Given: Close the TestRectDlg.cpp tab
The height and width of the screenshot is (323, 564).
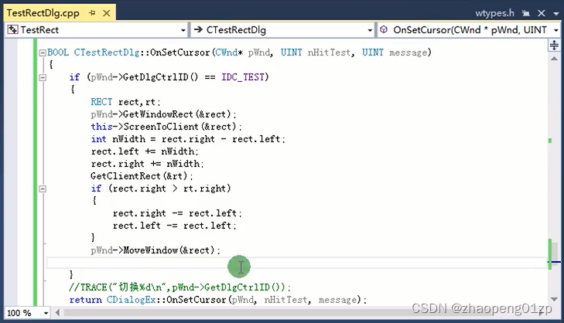Looking at the screenshot, I should [107, 13].
